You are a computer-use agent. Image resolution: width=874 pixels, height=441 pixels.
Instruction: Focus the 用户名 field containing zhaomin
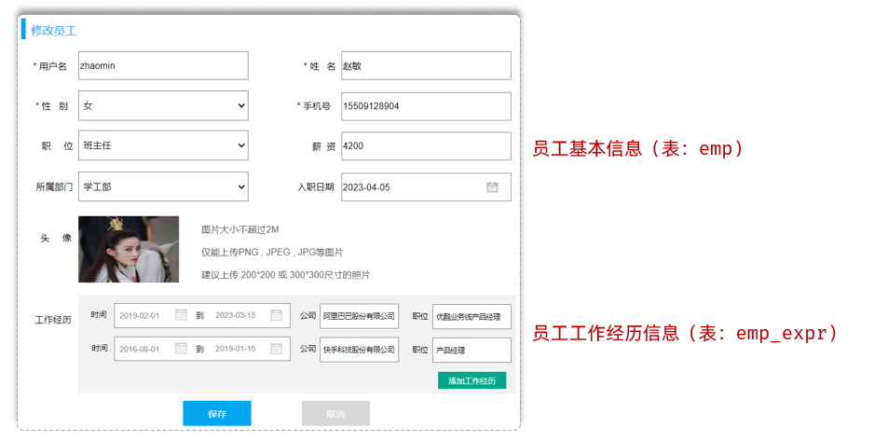163,66
